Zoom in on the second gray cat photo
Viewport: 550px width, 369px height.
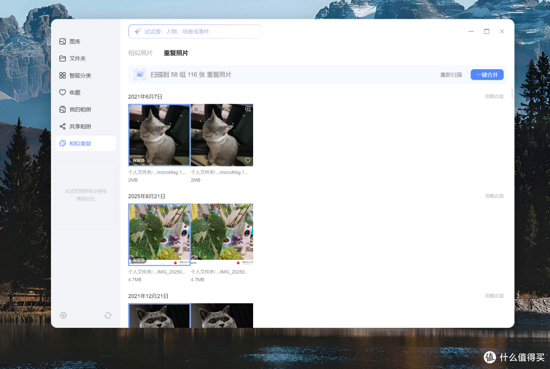click(248, 109)
